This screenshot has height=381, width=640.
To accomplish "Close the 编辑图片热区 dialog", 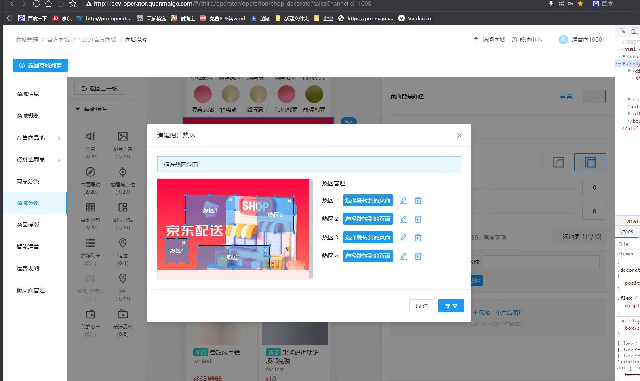I will pyautogui.click(x=459, y=136).
